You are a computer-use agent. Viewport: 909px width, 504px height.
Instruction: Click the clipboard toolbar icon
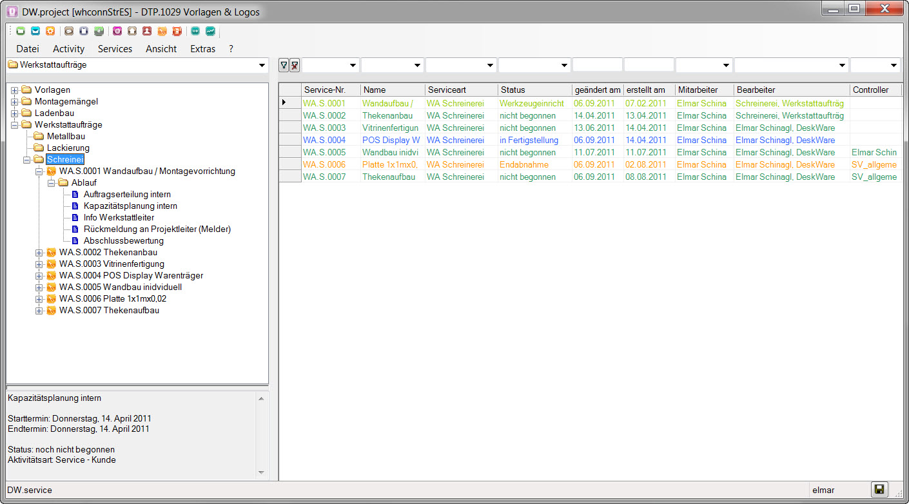coord(84,31)
